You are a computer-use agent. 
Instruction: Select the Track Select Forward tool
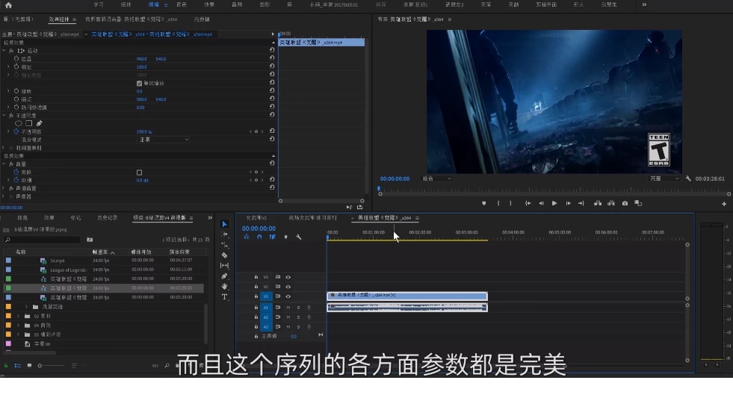tap(224, 234)
